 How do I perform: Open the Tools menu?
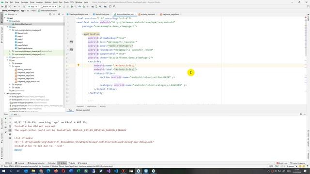coord(66,2)
